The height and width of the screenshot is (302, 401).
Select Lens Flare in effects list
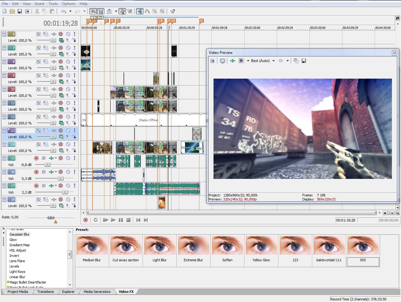[x=17, y=261]
